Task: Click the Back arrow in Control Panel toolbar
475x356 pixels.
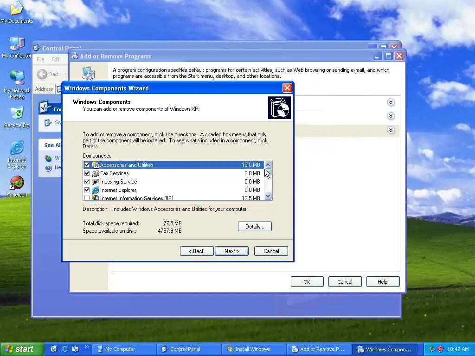Action: point(42,74)
